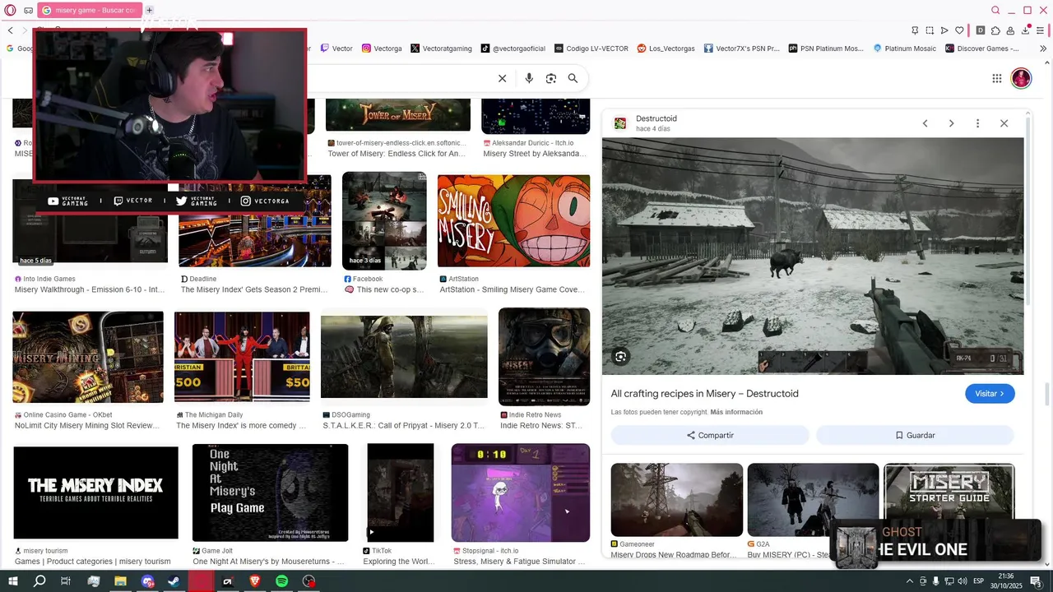The height and width of the screenshot is (592, 1053).
Task: Open the large Misery snowy gameplay image
Action: coord(813,256)
